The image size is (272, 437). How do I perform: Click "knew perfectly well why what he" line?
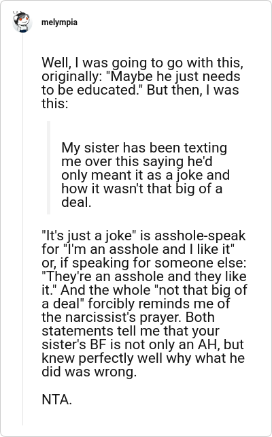pos(143,359)
